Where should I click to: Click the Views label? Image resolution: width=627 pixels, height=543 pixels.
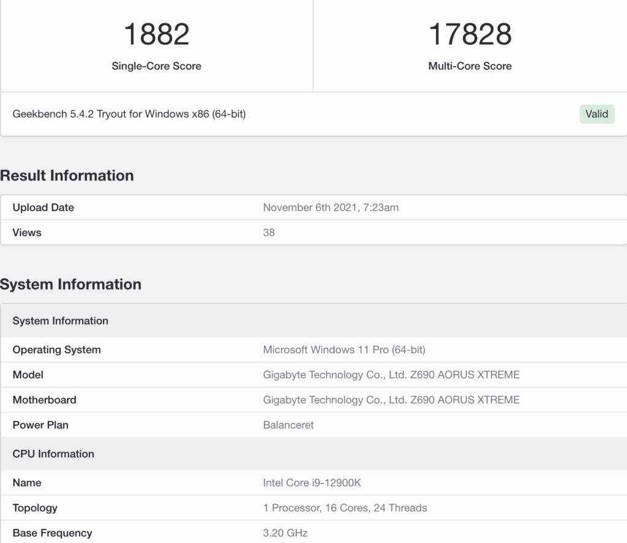[27, 233]
